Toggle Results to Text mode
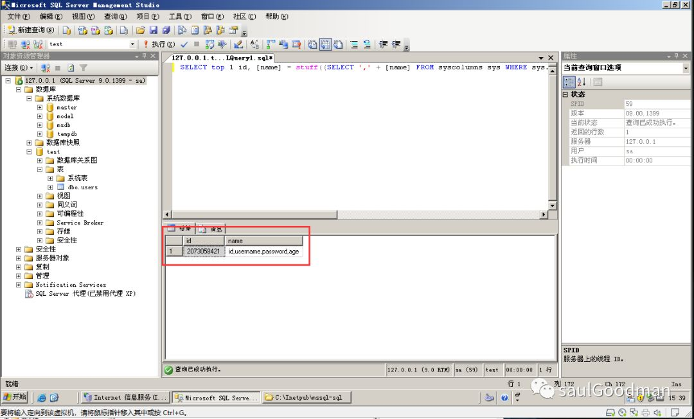 pos(312,44)
